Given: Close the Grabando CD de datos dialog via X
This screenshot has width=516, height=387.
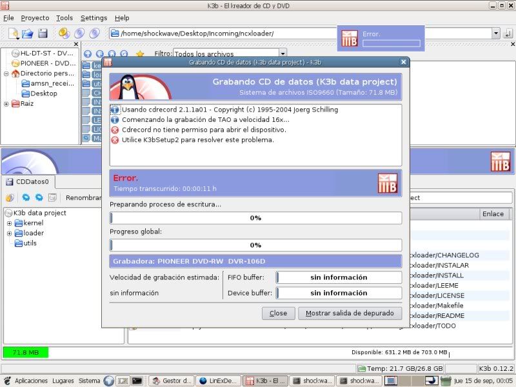Looking at the screenshot, I should point(404,62).
